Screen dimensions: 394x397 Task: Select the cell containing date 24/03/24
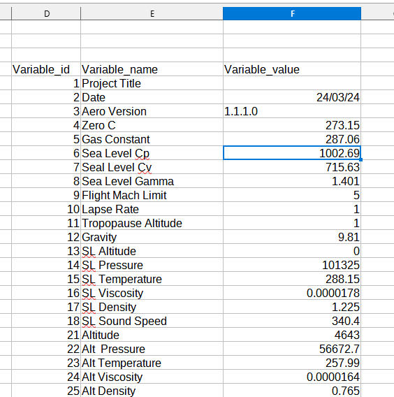pyautogui.click(x=292, y=97)
